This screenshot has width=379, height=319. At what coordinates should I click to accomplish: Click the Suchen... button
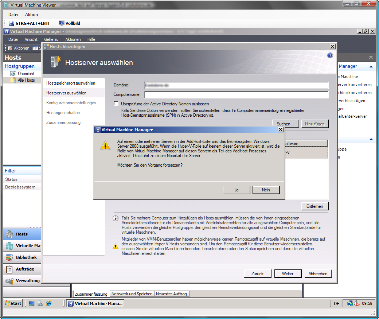285,124
